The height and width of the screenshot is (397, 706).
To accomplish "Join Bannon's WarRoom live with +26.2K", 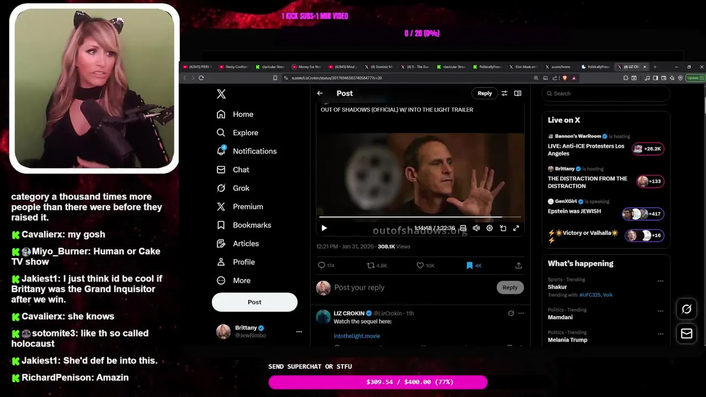I will [x=648, y=149].
